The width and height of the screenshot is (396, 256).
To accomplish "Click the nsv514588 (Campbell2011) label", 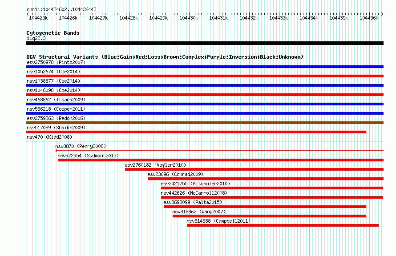I will (218, 221).
